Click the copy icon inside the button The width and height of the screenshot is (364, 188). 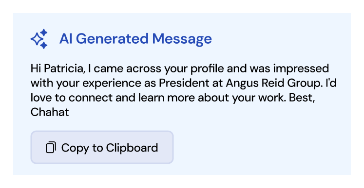point(51,148)
